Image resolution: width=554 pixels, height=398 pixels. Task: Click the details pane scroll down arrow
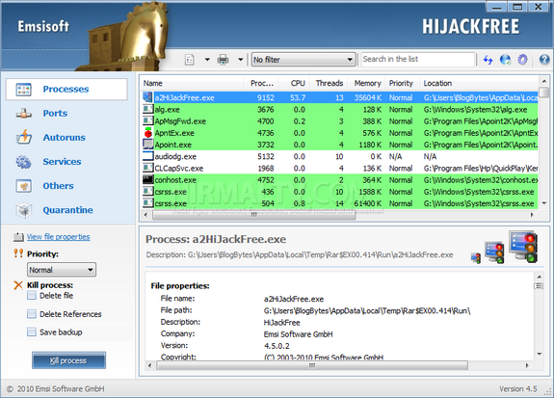(x=540, y=354)
